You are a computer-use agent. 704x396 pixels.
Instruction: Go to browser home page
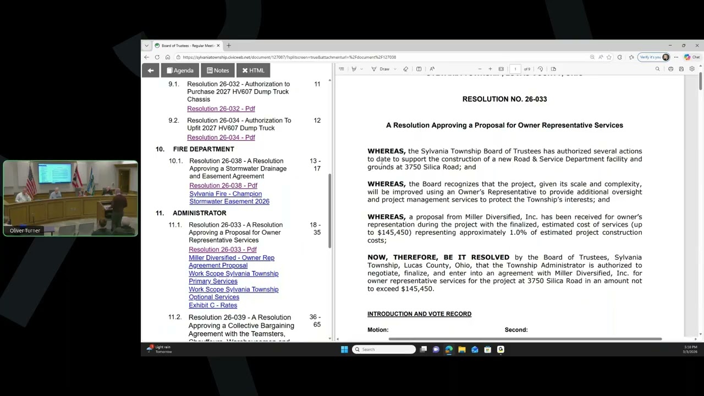coord(168,57)
